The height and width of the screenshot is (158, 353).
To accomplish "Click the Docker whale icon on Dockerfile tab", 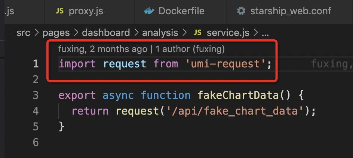I will pyautogui.click(x=149, y=11).
